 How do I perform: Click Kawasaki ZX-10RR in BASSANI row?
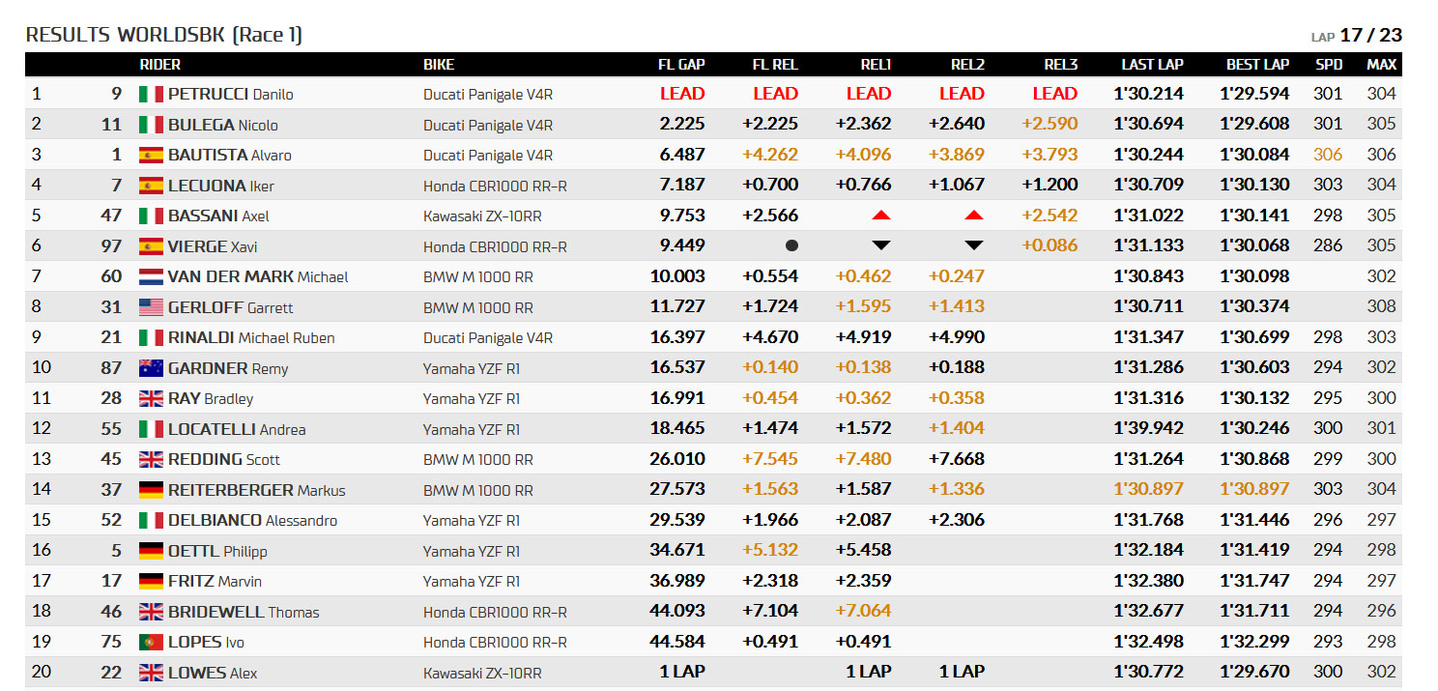click(x=483, y=216)
